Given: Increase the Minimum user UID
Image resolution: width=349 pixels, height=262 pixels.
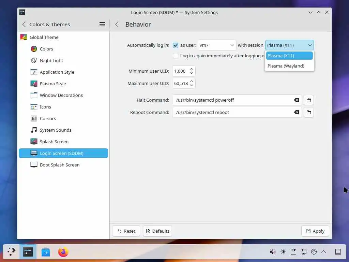Looking at the screenshot, I should 192,69.
